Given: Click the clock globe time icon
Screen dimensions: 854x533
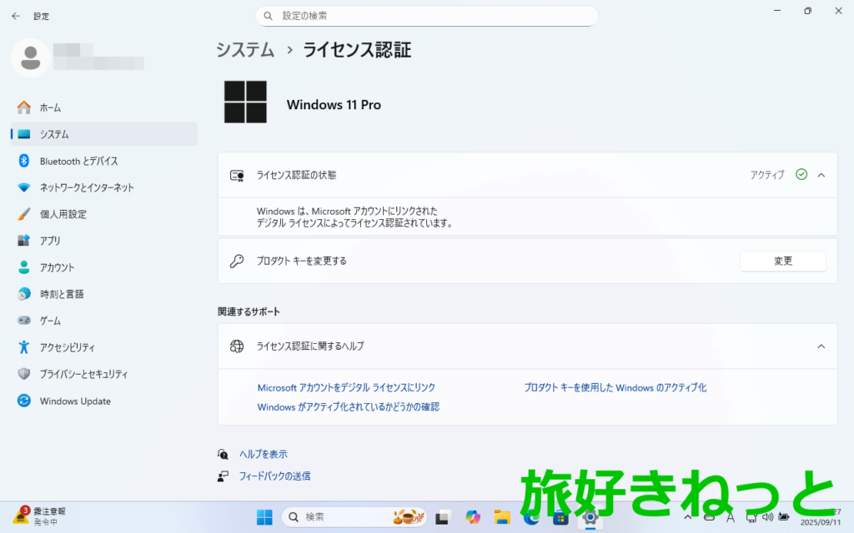Looking at the screenshot, I should tap(24, 294).
